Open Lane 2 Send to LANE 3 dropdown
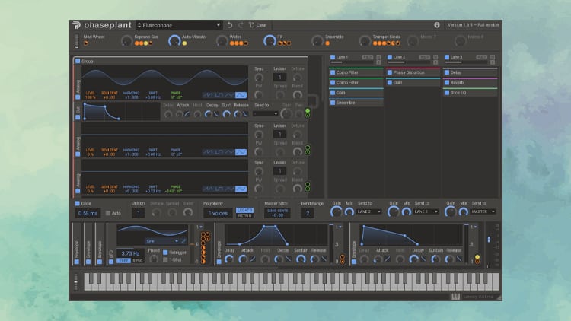This screenshot has width=571, height=321. point(426,211)
